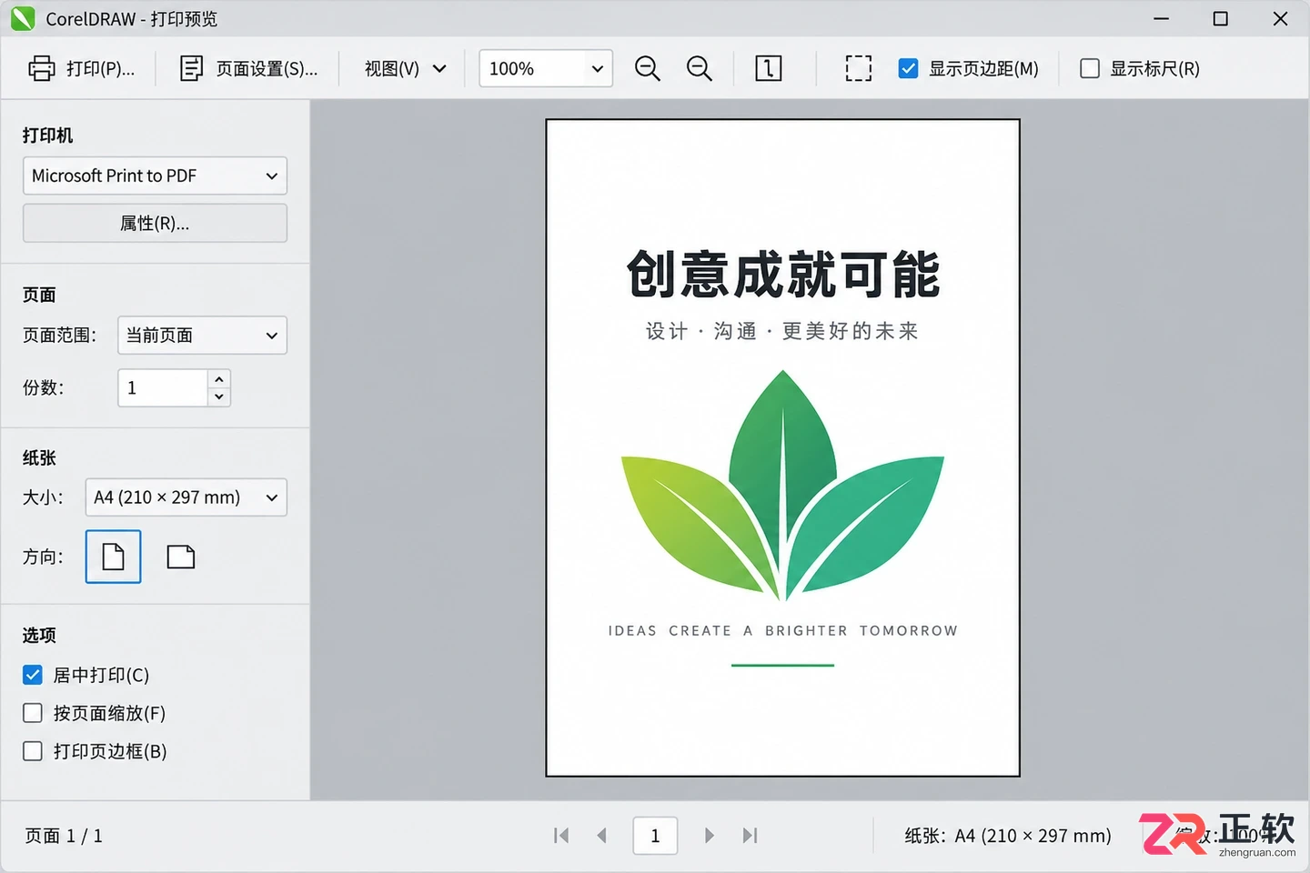Click the 纸张: A4 (210 × 297 mm) status text

(x=1008, y=836)
